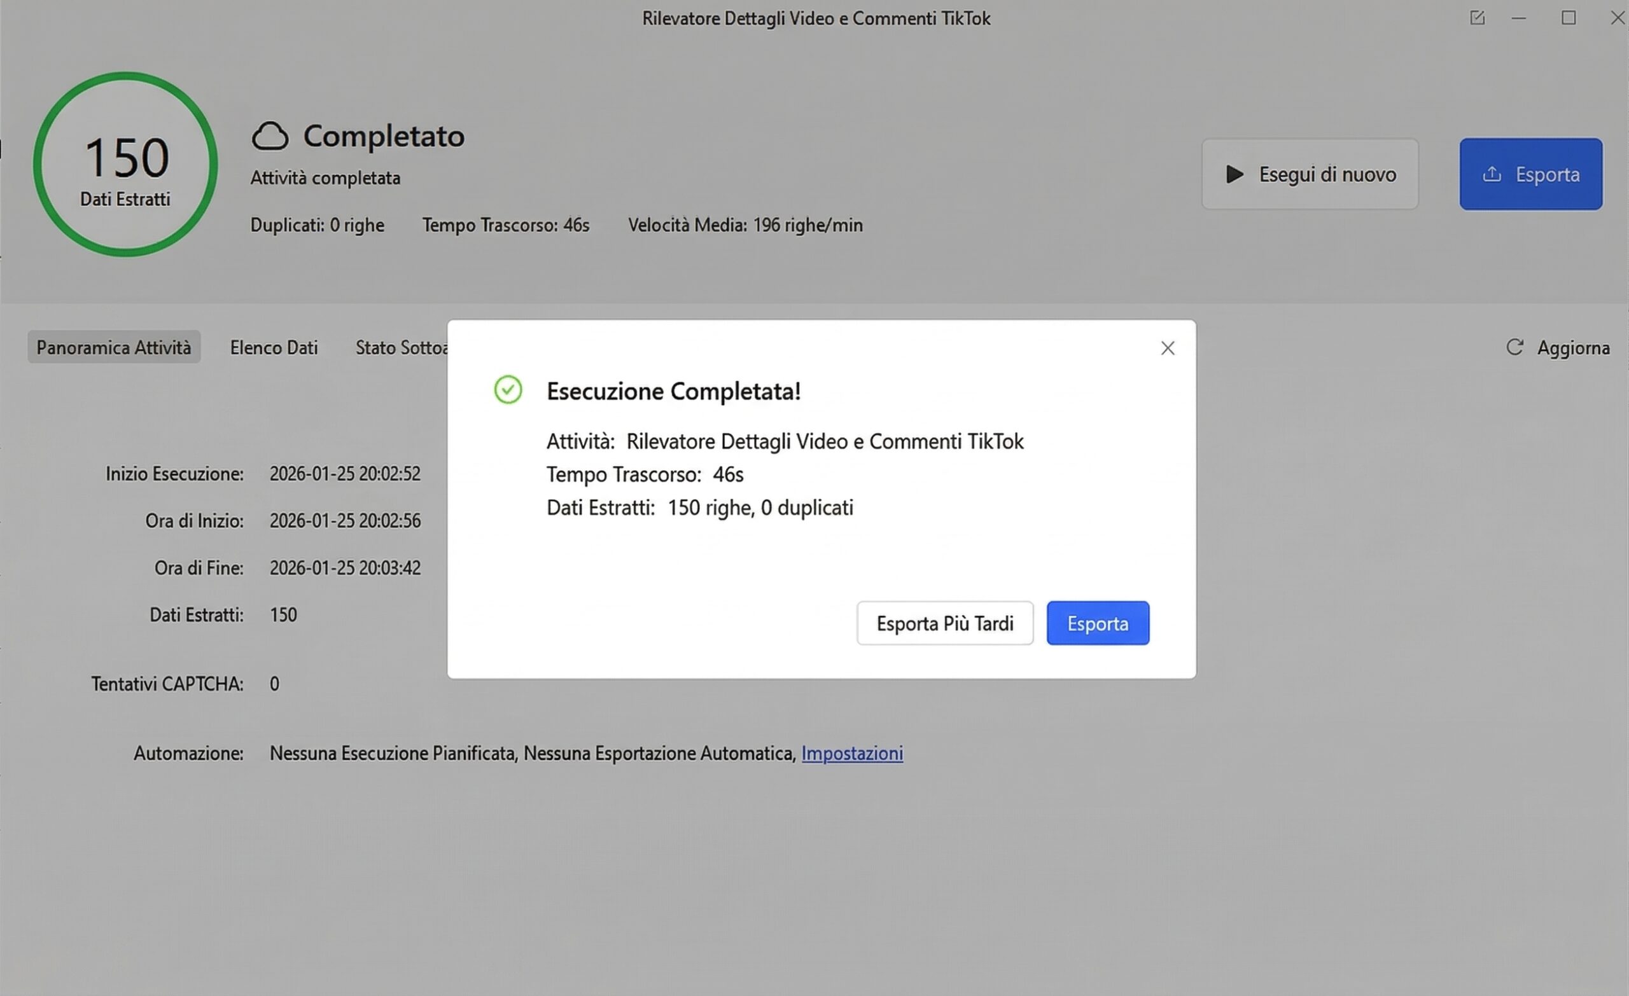The height and width of the screenshot is (996, 1629).
Task: Click the upload icon on top Esporta button
Action: (1492, 174)
